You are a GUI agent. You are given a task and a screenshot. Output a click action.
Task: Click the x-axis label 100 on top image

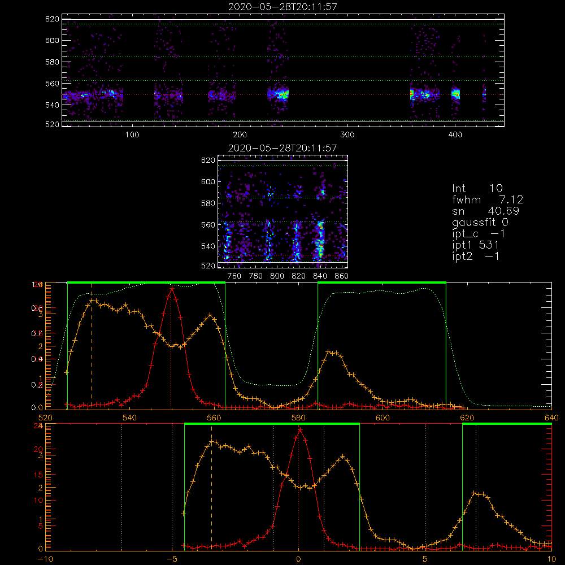click(x=132, y=135)
